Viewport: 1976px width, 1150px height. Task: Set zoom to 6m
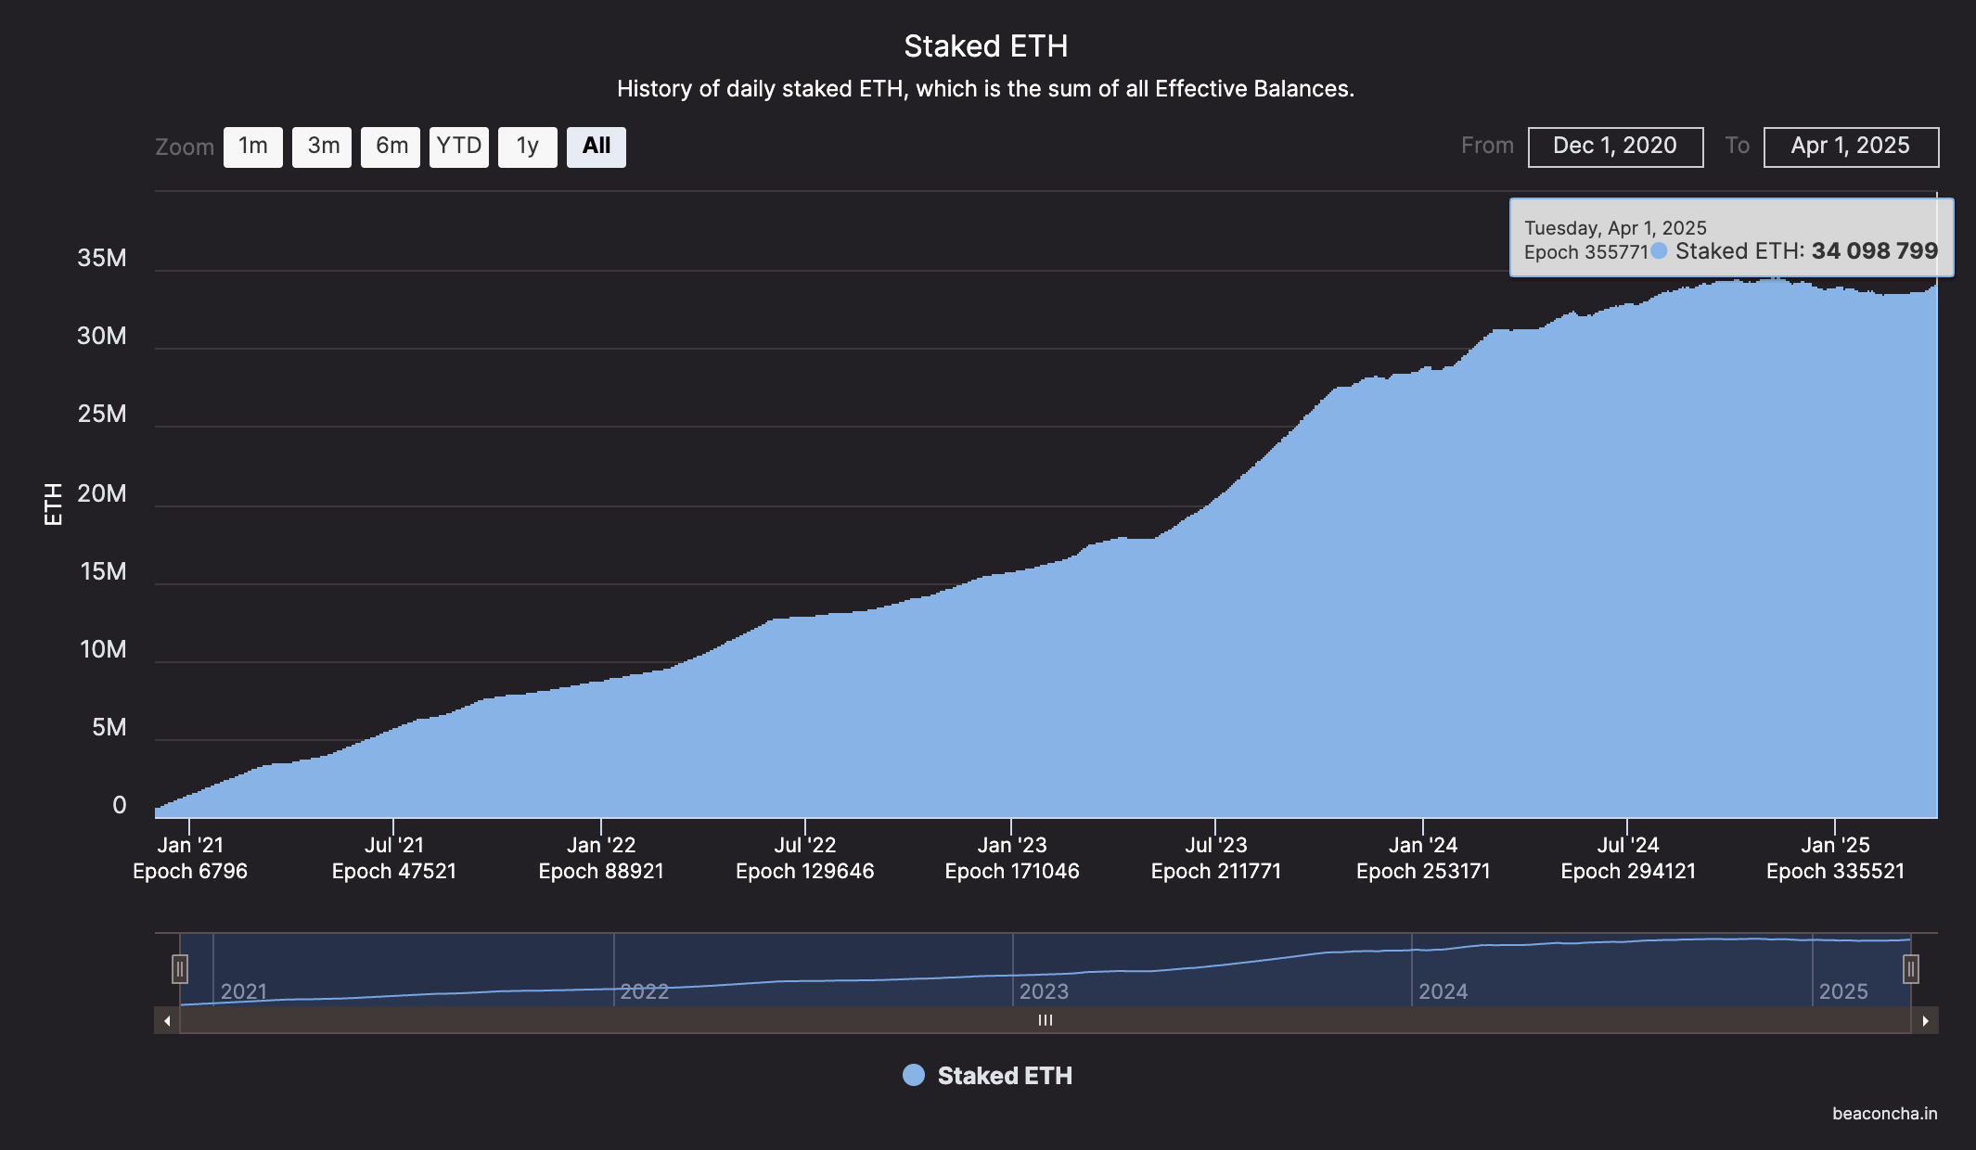(x=391, y=147)
